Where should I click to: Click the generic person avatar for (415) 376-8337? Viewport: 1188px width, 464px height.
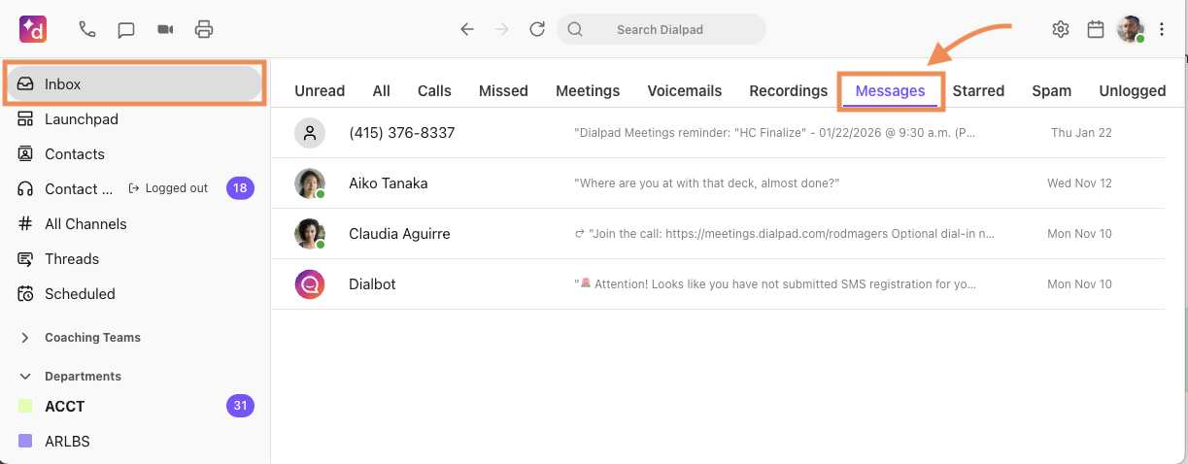310,133
